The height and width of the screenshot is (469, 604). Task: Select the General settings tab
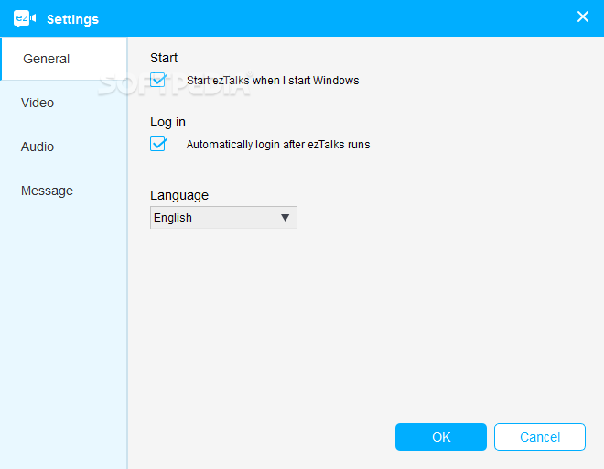[x=64, y=59]
